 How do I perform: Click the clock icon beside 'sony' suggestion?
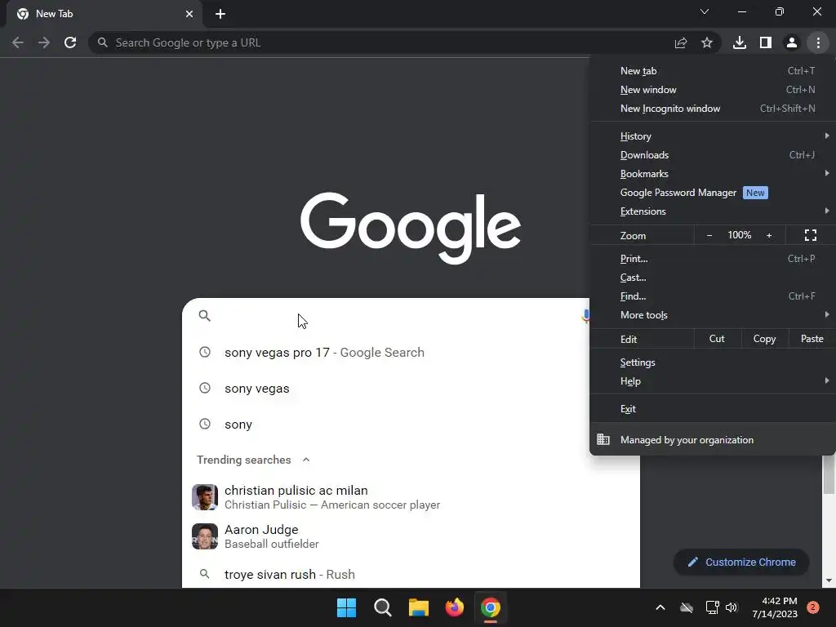click(205, 424)
